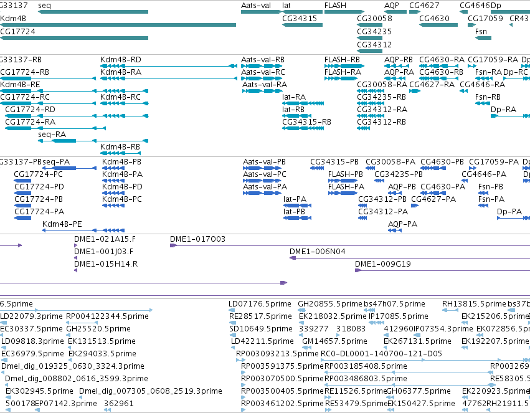The height and width of the screenshot is (413, 530).
Task: Click the Kdm4B-RB transcript label
Action: pyautogui.click(x=120, y=147)
